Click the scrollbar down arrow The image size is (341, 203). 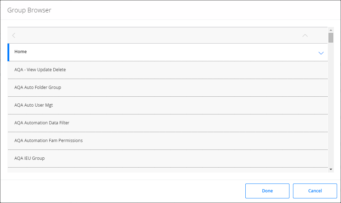click(331, 169)
